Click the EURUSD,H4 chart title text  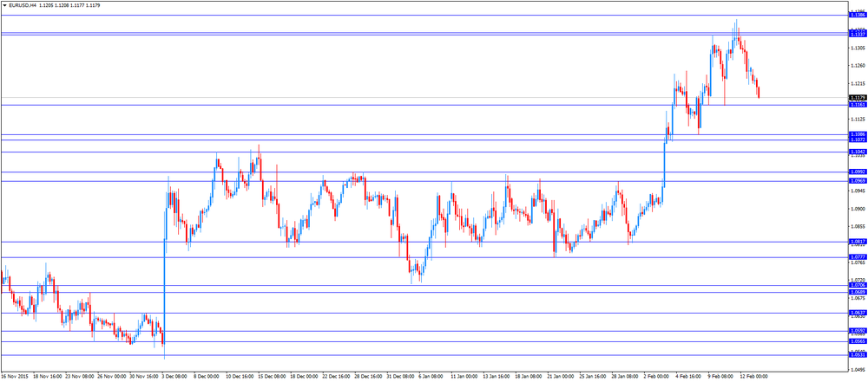pos(23,5)
